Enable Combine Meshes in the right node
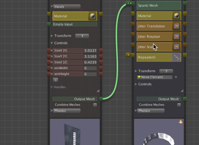Viewport: 199px width, 145px height. click(x=179, y=105)
